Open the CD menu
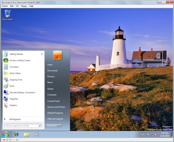Screen dimensions: 174x142 [17, 6]
